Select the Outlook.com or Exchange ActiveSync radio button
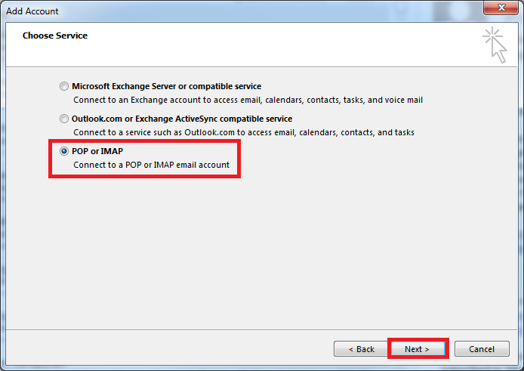The image size is (524, 371). tap(64, 119)
